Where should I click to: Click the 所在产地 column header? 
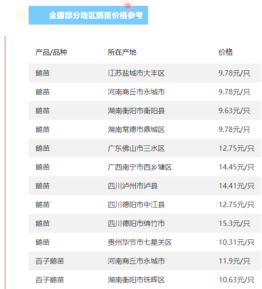[x=122, y=52]
